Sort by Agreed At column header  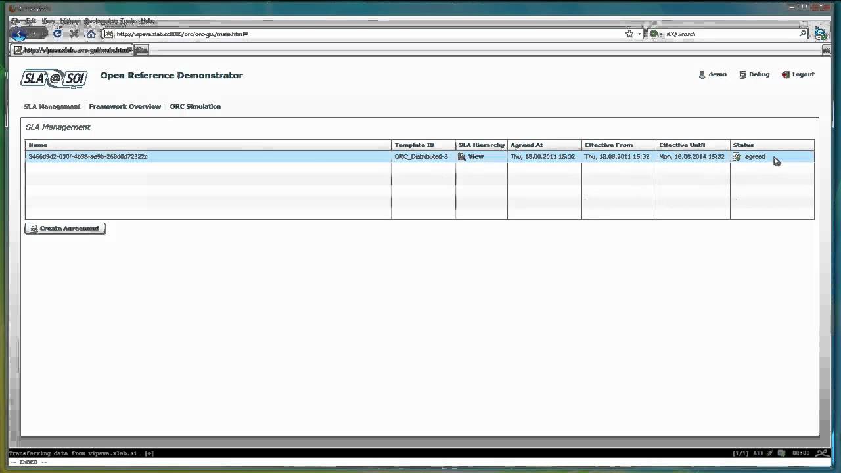tap(544, 145)
